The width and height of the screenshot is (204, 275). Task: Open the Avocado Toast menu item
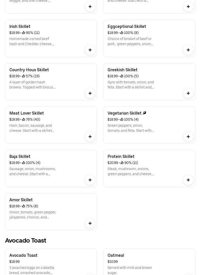click(x=23, y=255)
